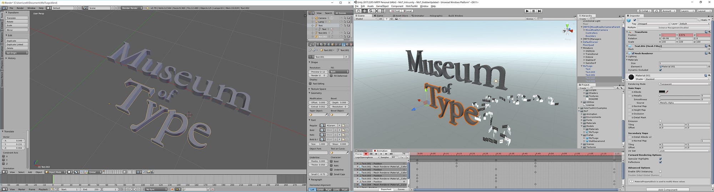Play the animation clip in Animation window
Screen dimensions: 714x192
[381, 154]
